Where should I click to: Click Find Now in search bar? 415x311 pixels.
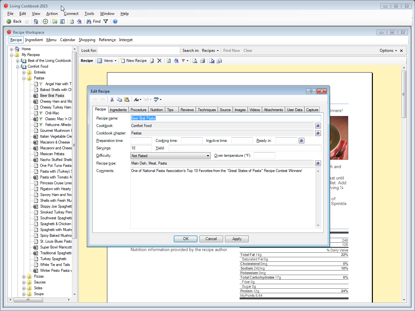click(x=231, y=51)
